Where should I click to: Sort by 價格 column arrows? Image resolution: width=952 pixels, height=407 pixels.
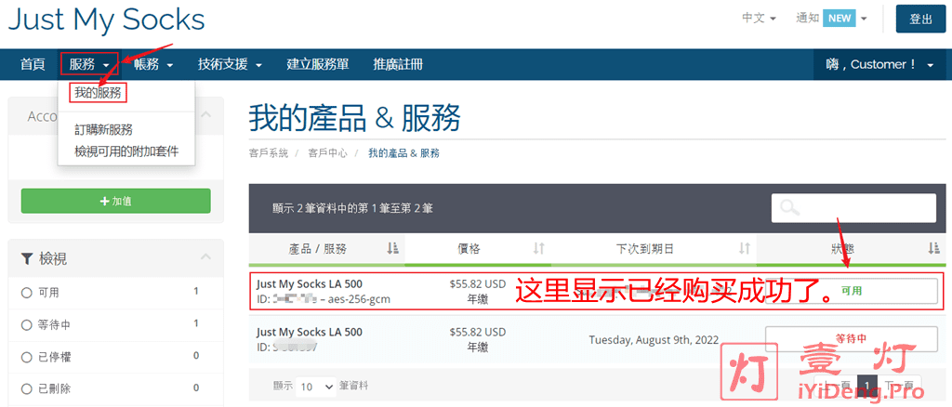pyautogui.click(x=538, y=248)
